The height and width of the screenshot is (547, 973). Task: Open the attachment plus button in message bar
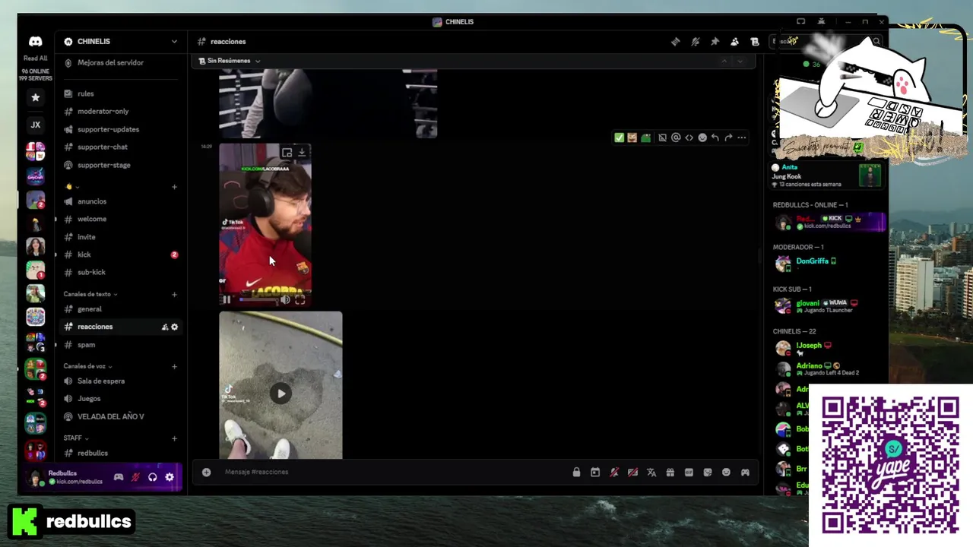click(206, 472)
